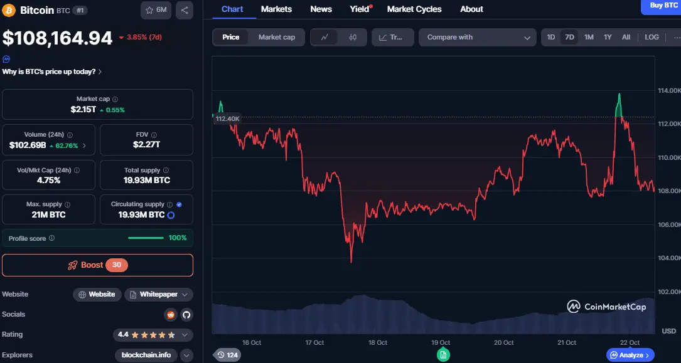Click the Profile score progress bar
Viewport: 681px width, 363px height.
point(145,238)
